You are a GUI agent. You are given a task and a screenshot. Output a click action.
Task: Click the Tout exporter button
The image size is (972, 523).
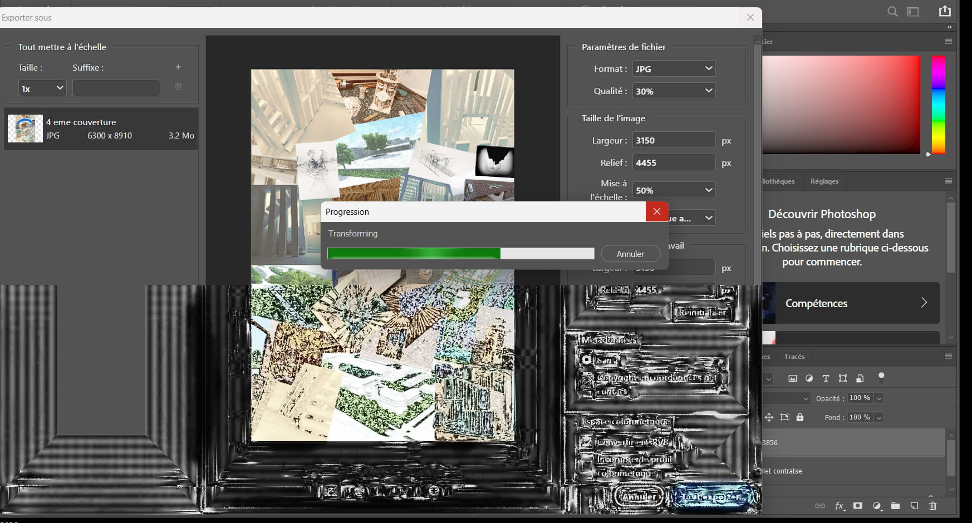pos(711,496)
